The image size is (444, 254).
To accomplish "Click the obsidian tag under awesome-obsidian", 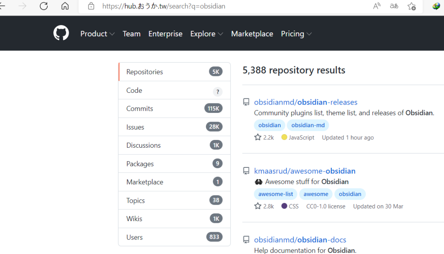I will click(350, 194).
